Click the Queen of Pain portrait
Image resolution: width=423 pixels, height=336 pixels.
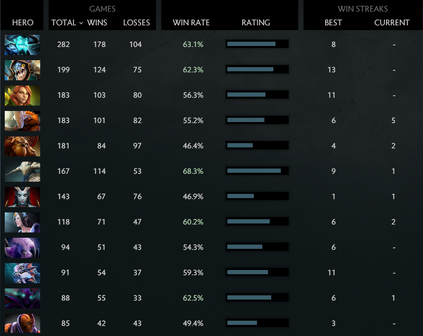pyautogui.click(x=22, y=197)
